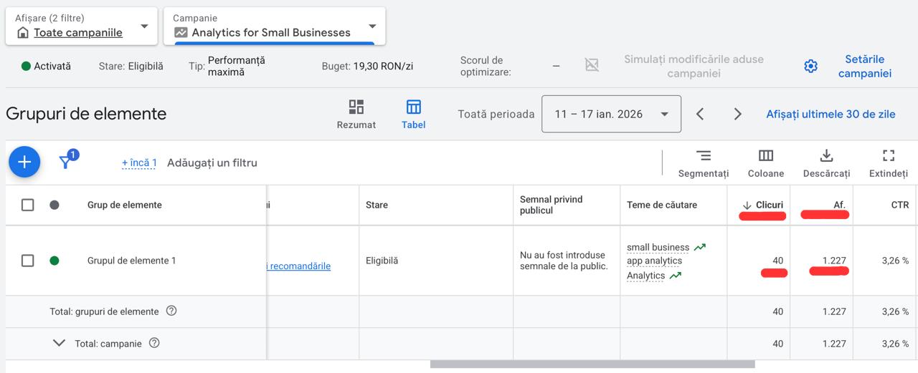Click help icon next to Total: grupuri de elemente
The height and width of the screenshot is (373, 918).
click(171, 311)
